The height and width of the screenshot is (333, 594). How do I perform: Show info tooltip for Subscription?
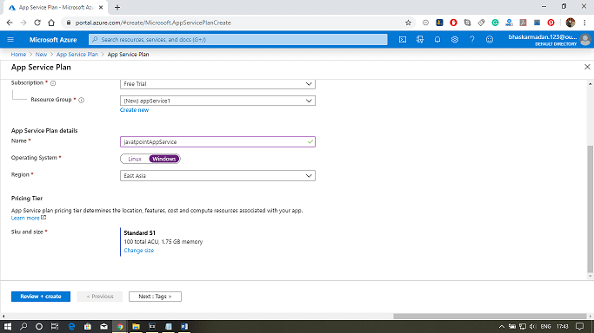pos(53,83)
